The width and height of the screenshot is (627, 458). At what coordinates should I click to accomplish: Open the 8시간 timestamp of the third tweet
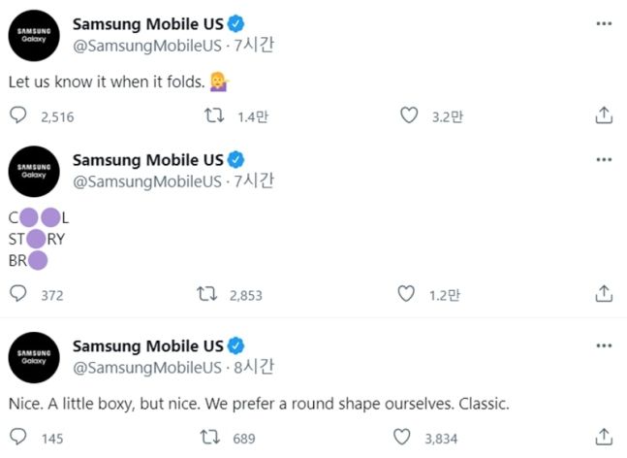(254, 367)
